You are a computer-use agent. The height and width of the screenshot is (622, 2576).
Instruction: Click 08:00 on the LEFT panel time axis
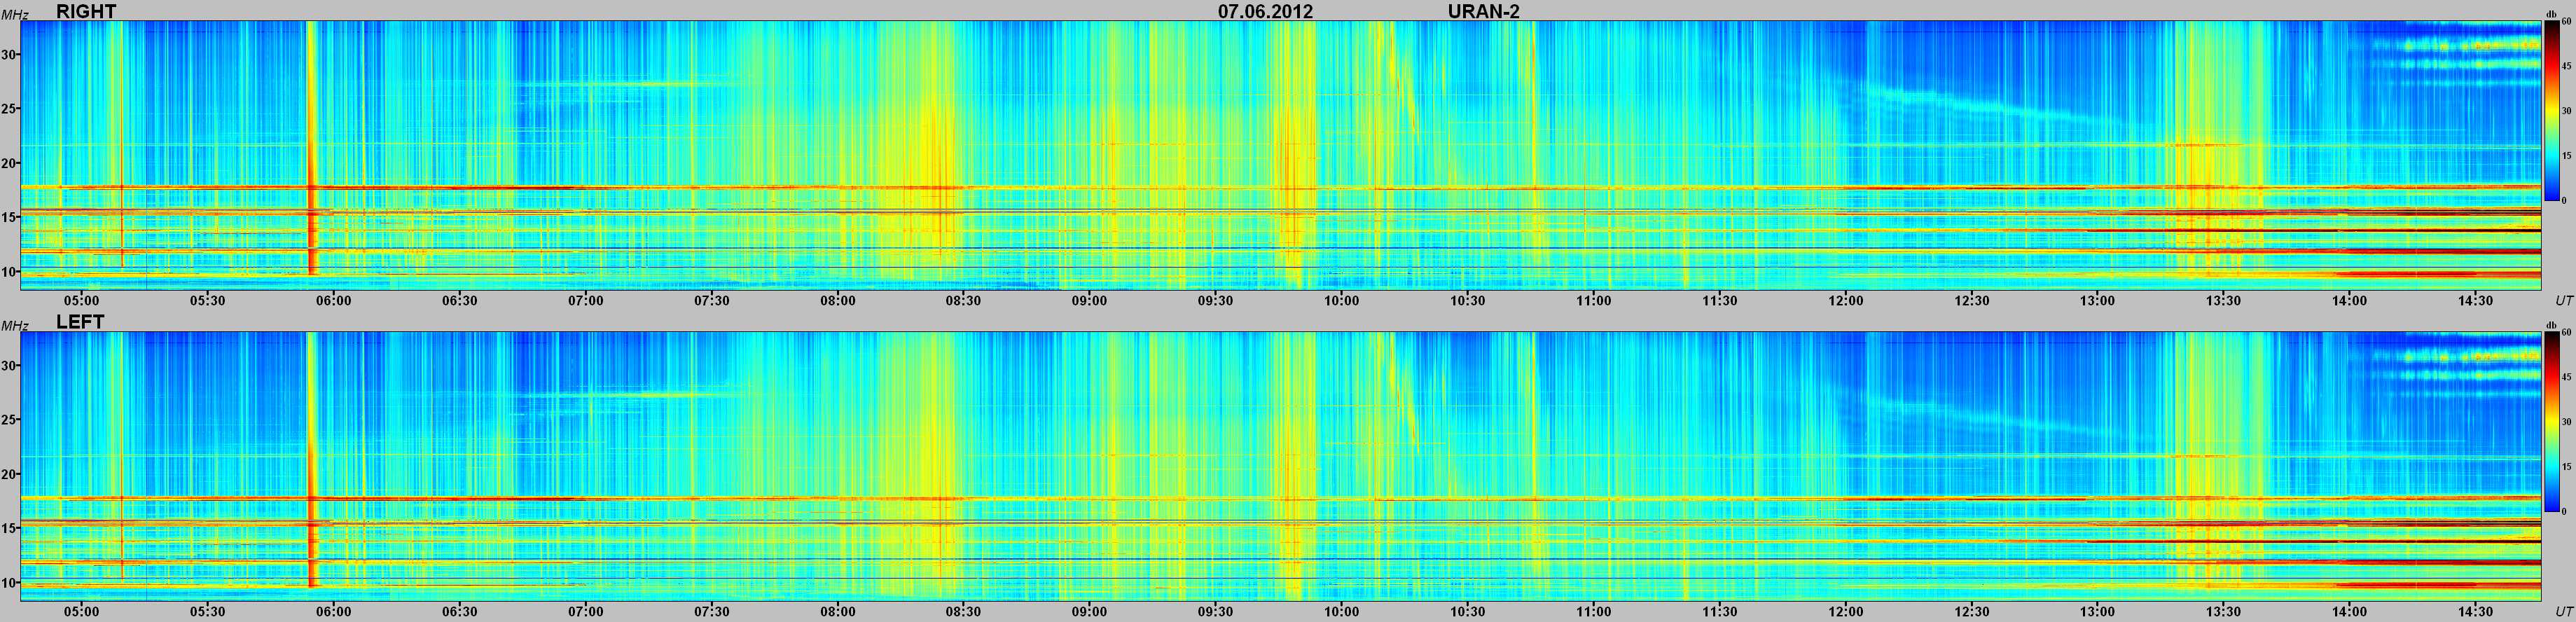click(x=837, y=611)
